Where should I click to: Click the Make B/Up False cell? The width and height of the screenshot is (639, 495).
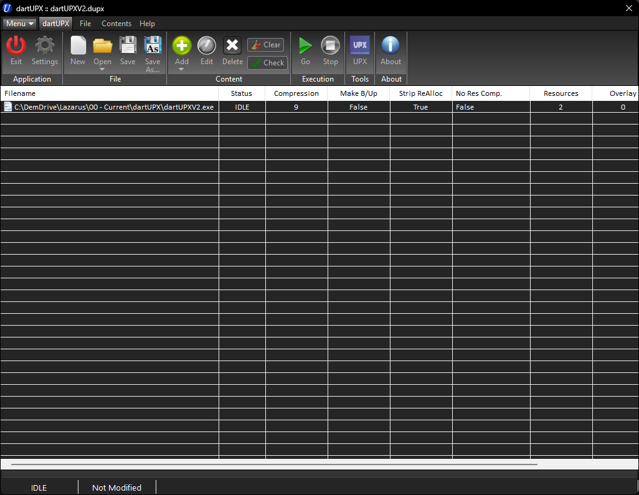(359, 106)
